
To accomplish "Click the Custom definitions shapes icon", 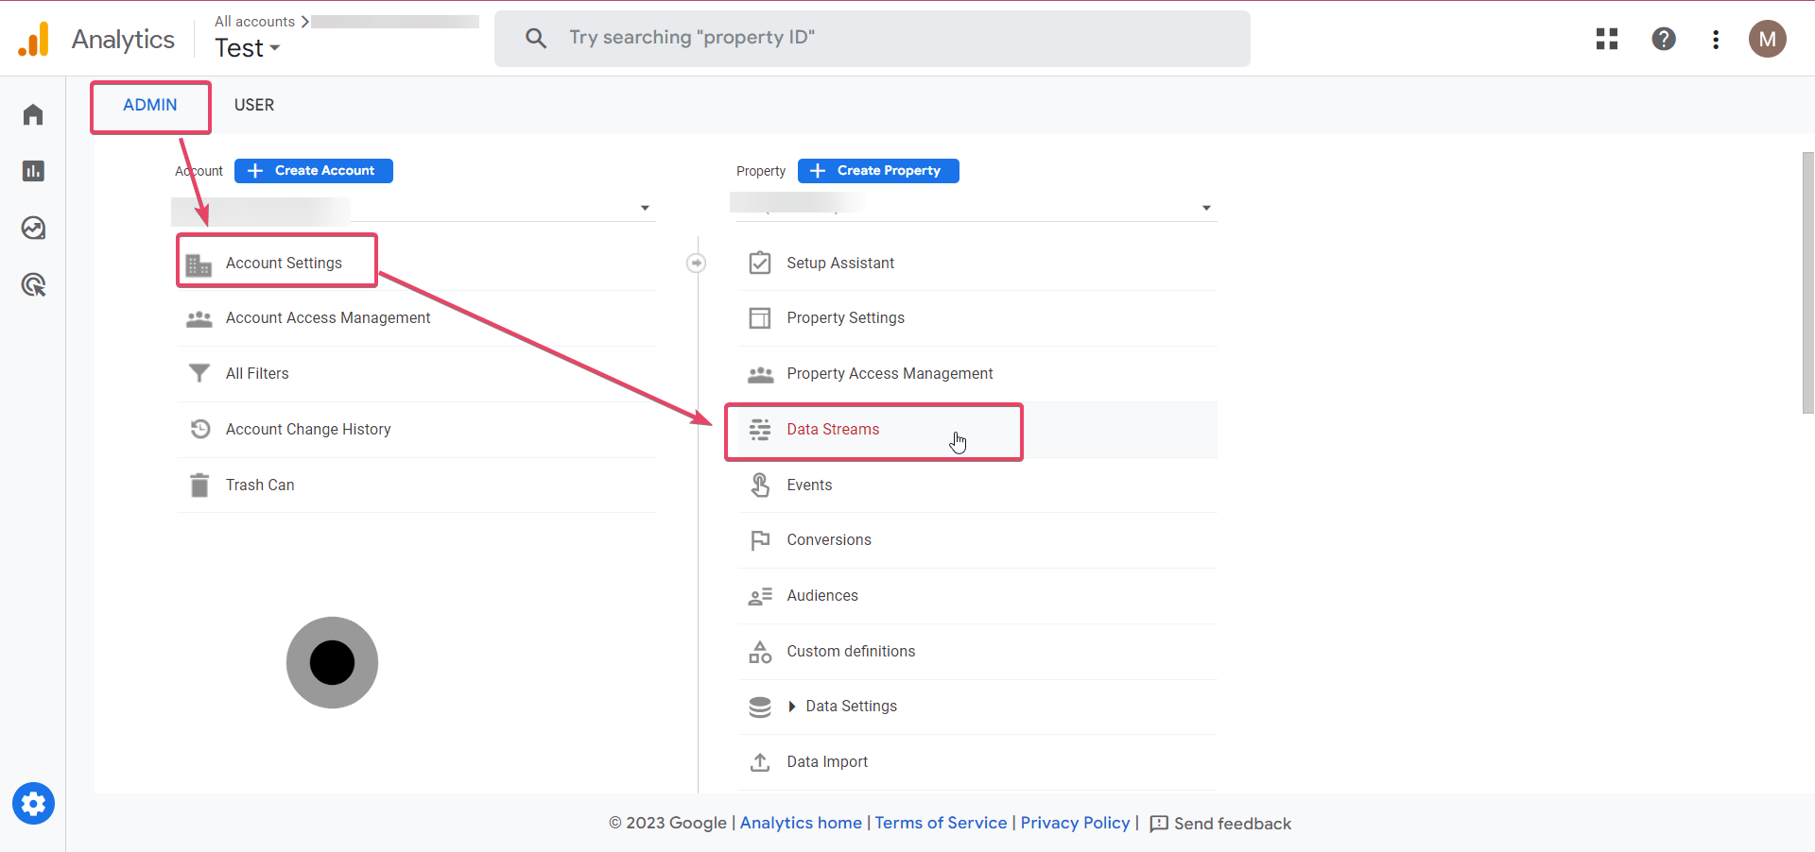I will tap(760, 652).
